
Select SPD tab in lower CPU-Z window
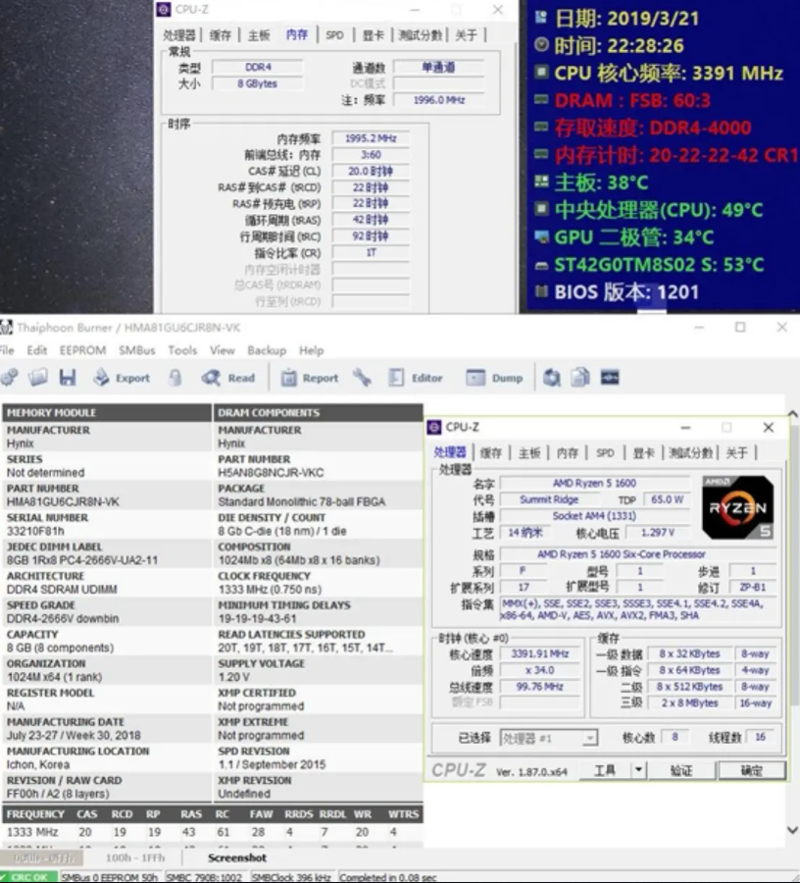[x=605, y=452]
